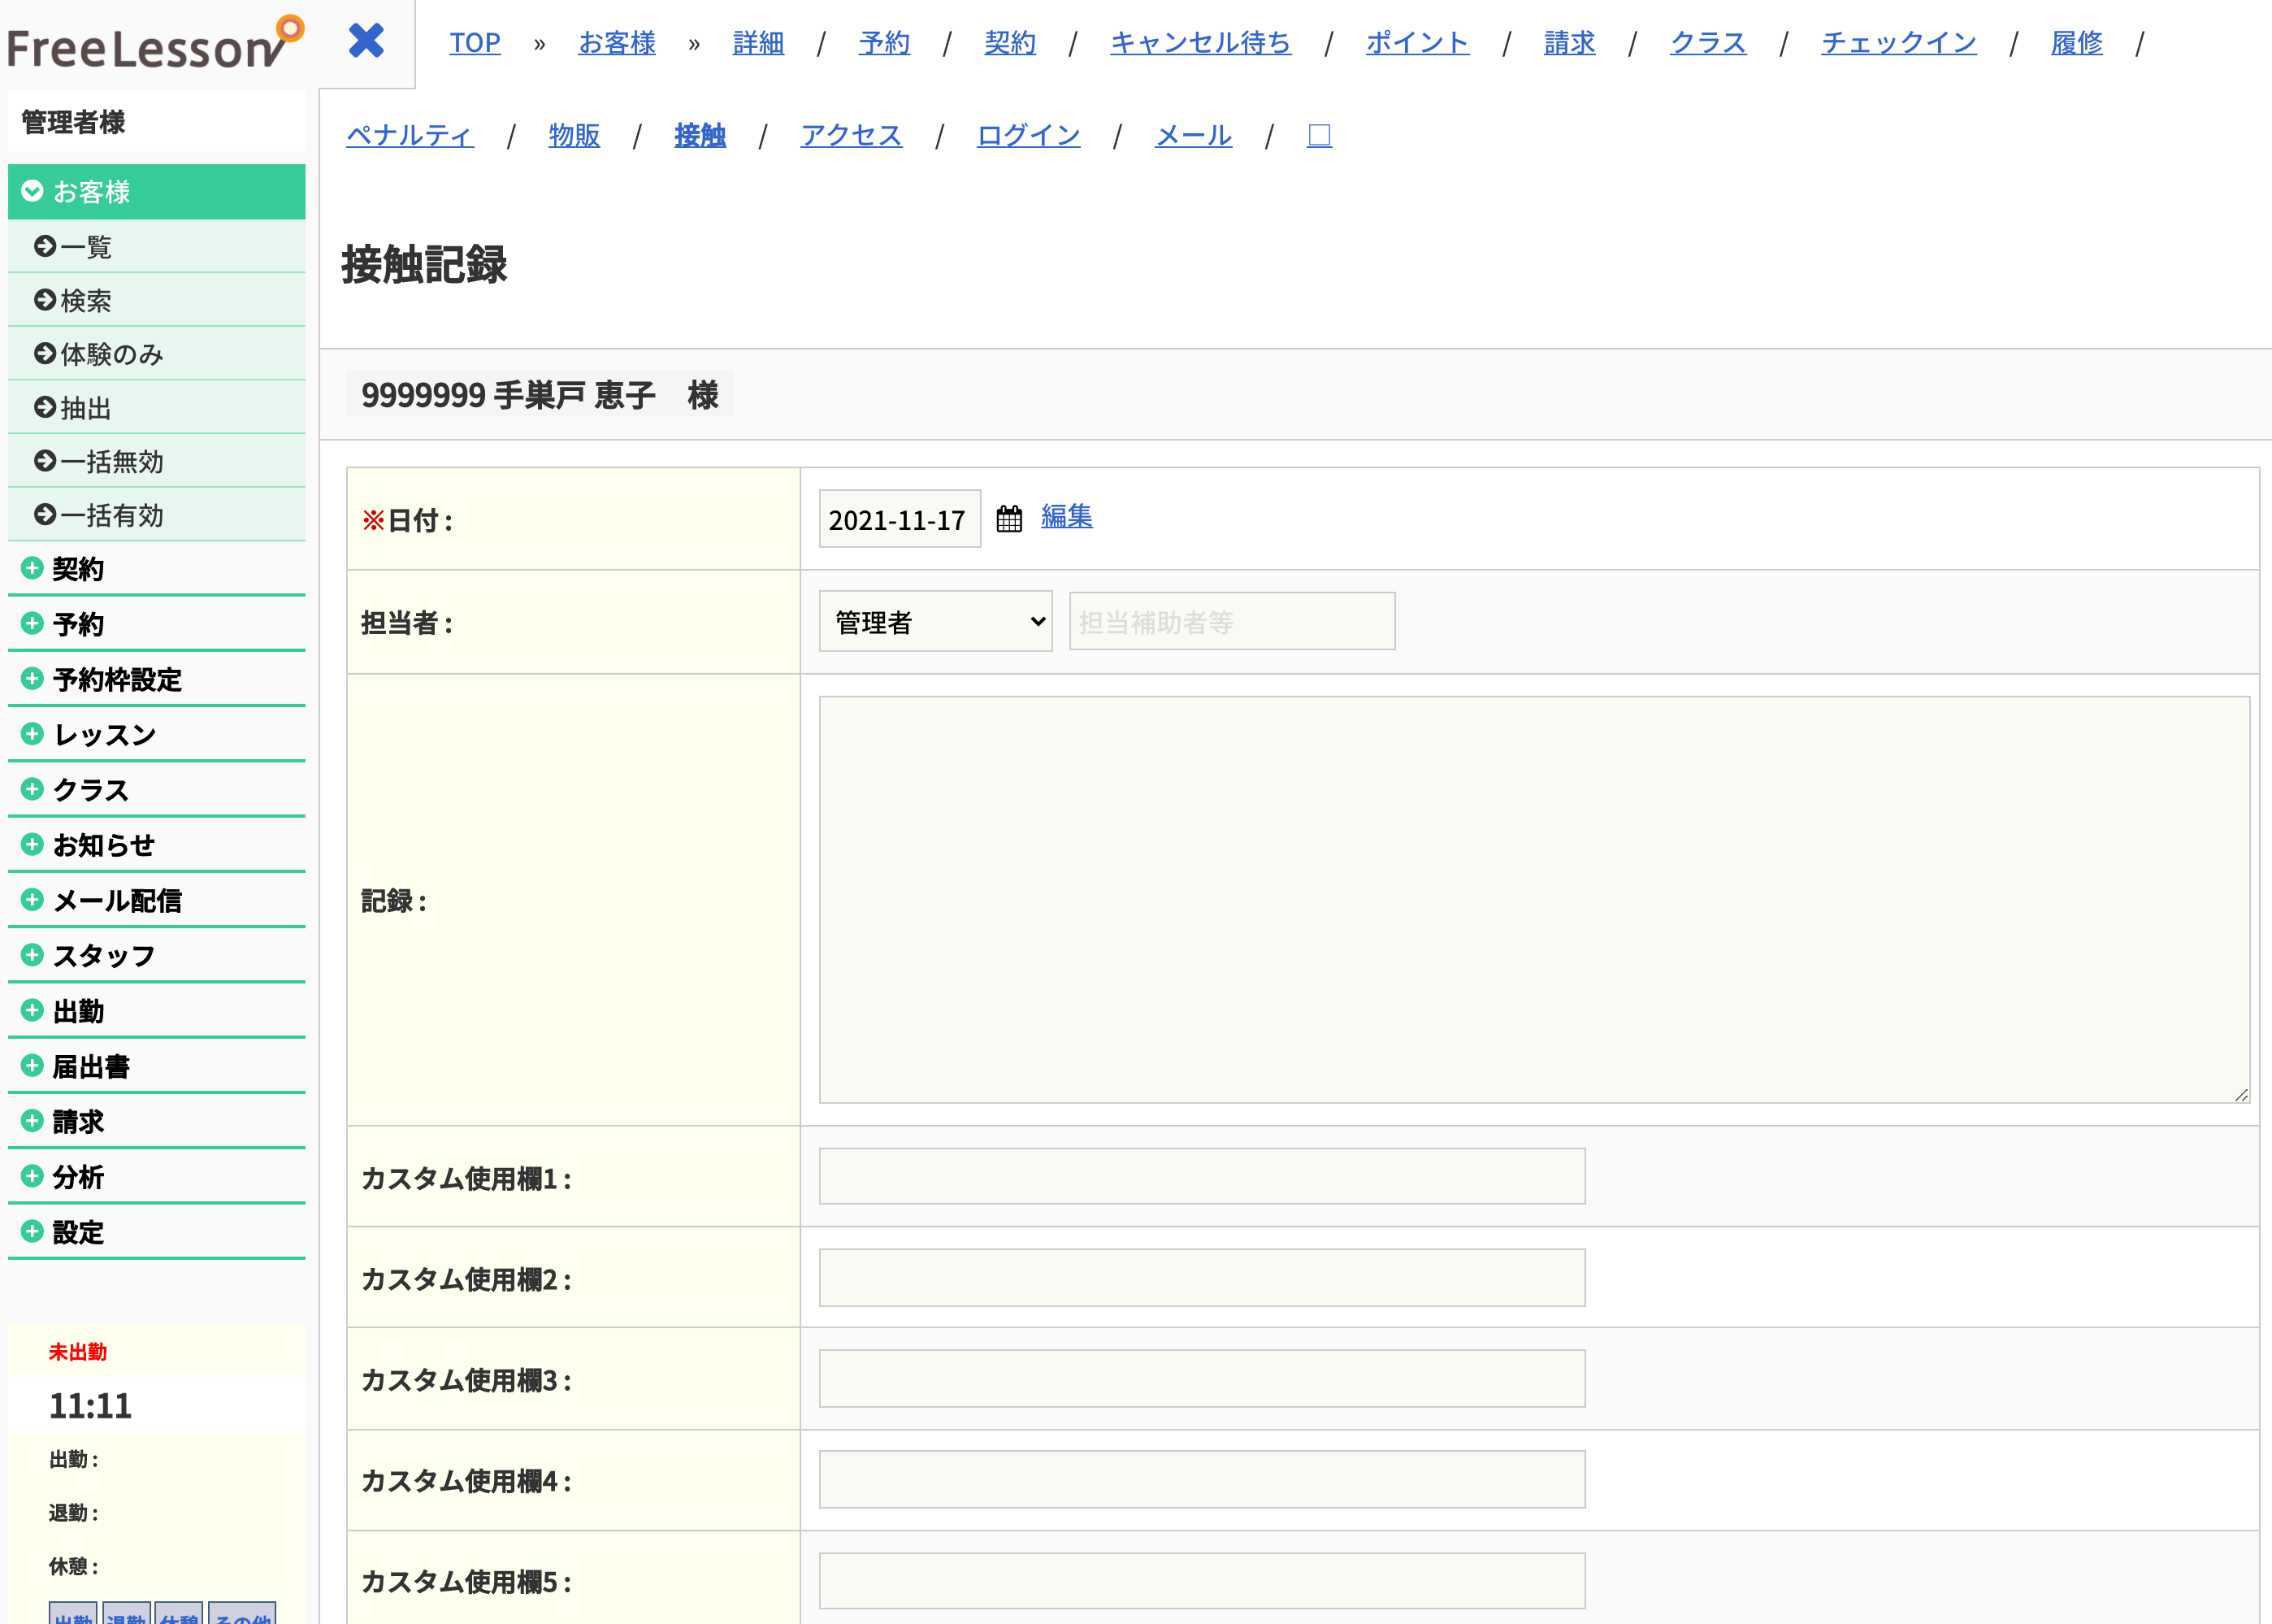Open the ペナルティ tab link
2272x1624 pixels.
pyautogui.click(x=410, y=135)
